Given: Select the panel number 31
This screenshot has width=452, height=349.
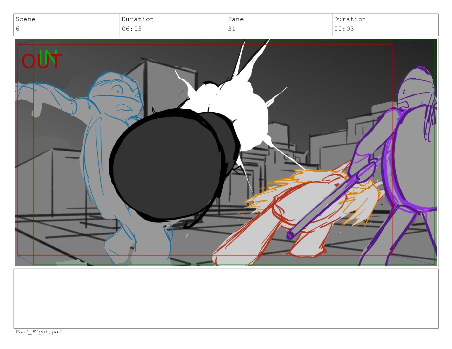Looking at the screenshot, I should pos(232,29).
